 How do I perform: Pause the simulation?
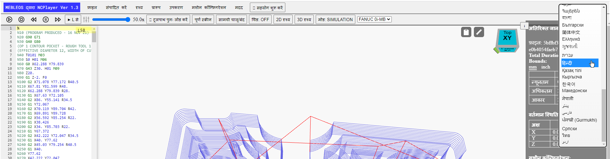tap(46, 20)
